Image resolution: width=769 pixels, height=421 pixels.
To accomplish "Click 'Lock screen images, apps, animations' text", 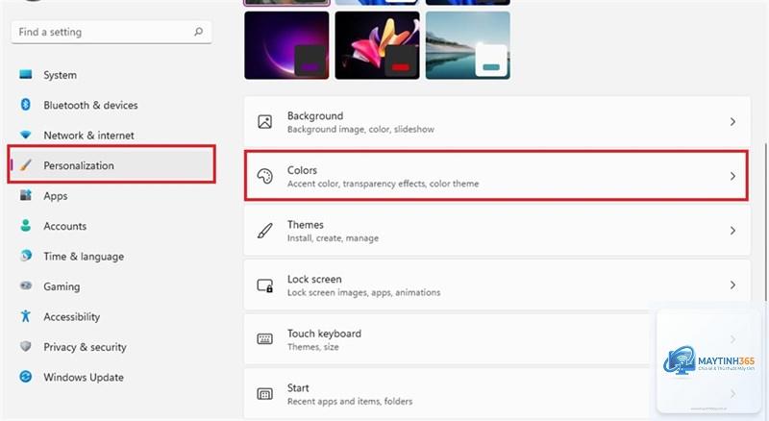I will coord(364,292).
